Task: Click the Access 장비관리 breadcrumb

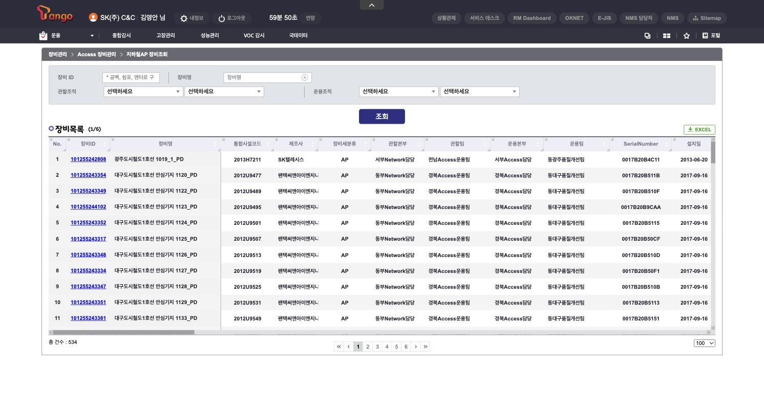Action: click(97, 54)
